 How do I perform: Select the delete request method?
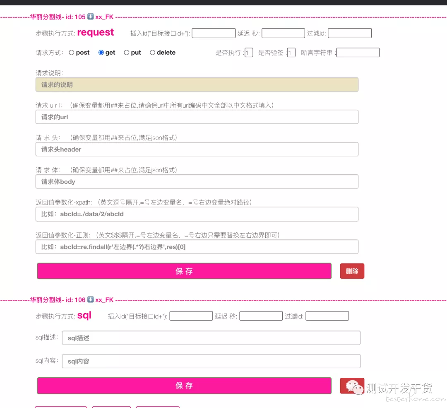(x=152, y=53)
